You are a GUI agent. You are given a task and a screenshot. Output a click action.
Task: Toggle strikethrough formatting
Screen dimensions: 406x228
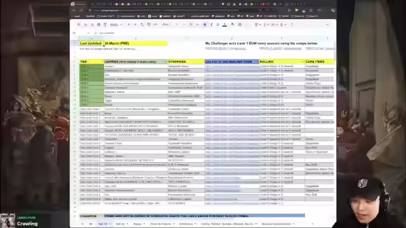218,25
